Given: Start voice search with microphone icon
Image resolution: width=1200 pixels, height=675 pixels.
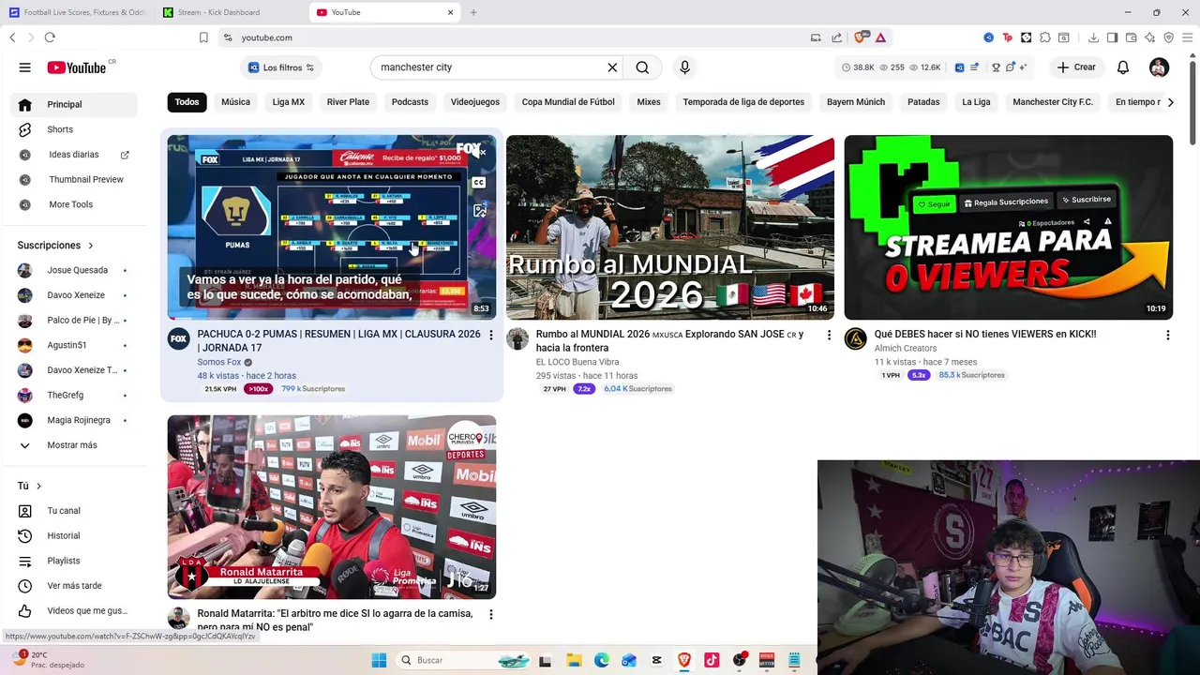Looking at the screenshot, I should [x=684, y=67].
